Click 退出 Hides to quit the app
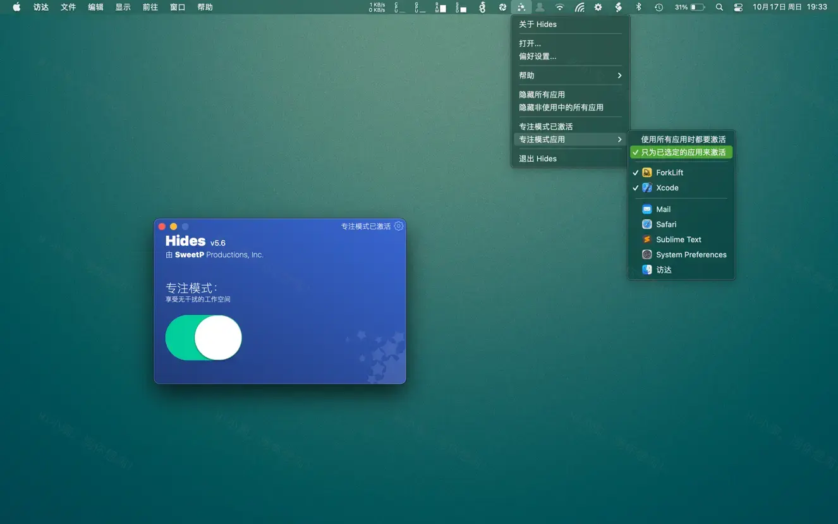This screenshot has width=838, height=524. coord(538,158)
